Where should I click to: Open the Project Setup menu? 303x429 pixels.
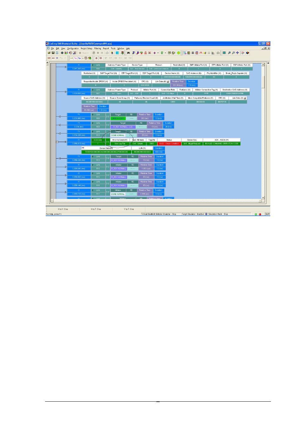[87, 48]
